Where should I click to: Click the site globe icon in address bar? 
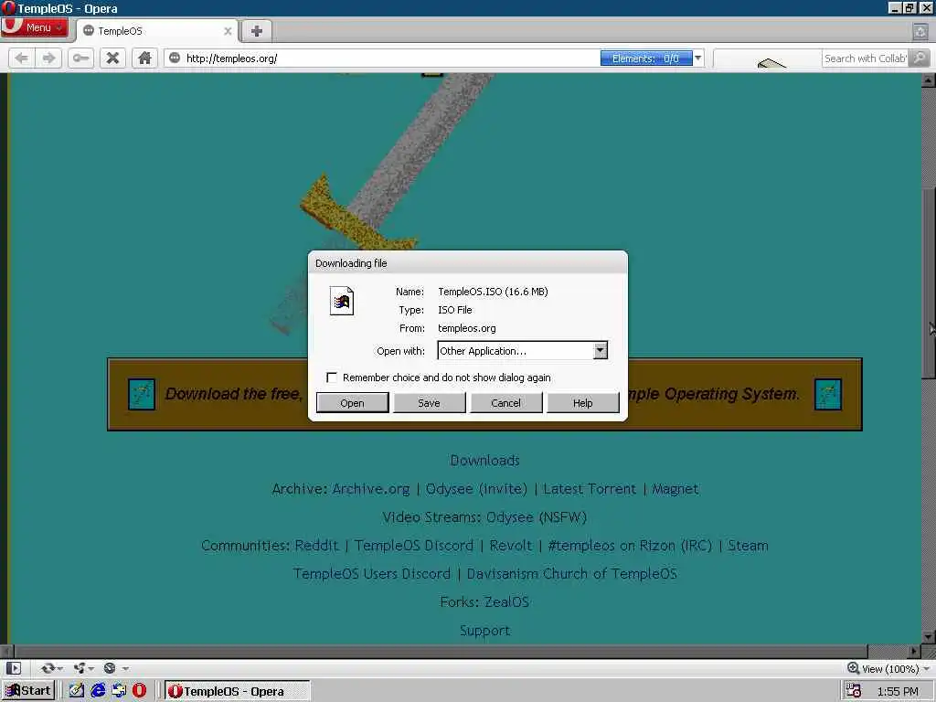click(x=175, y=58)
